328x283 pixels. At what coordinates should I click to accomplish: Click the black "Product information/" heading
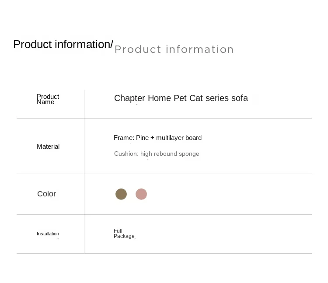(x=63, y=44)
